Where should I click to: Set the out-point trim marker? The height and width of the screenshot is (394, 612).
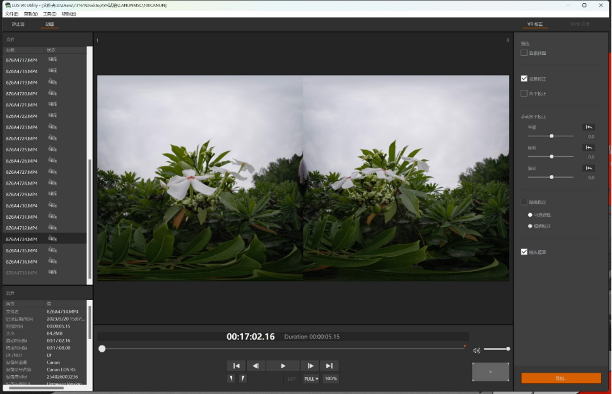pyautogui.click(x=243, y=378)
